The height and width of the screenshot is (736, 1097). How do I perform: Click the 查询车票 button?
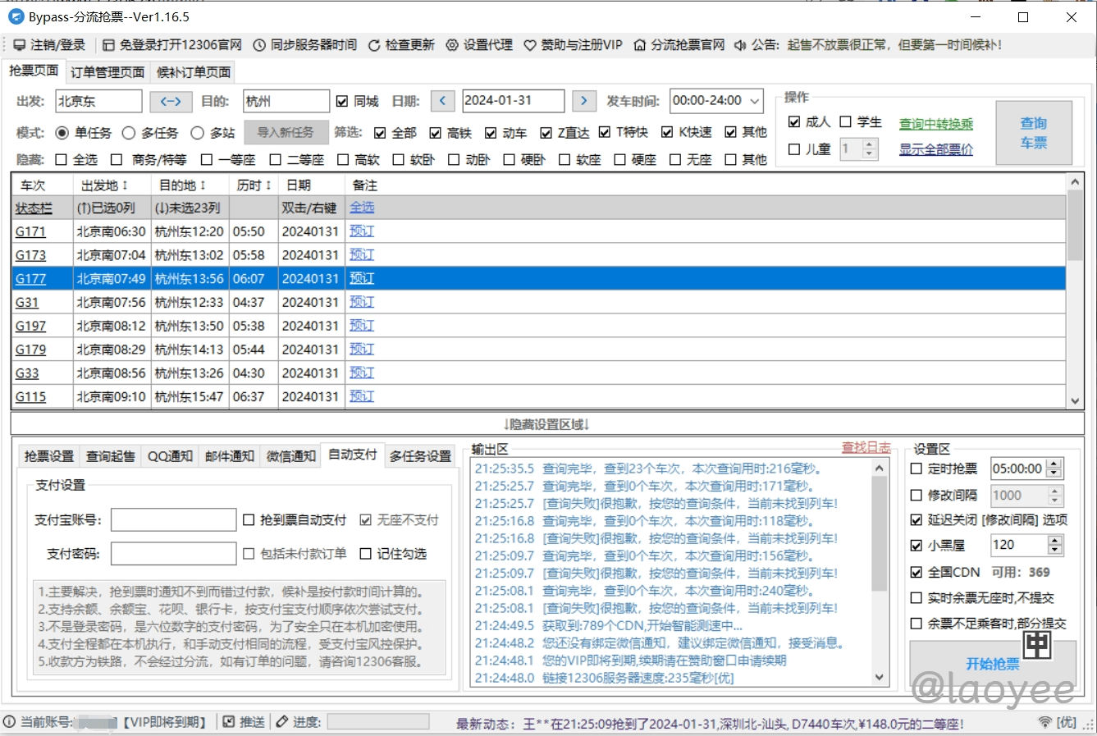[1033, 133]
